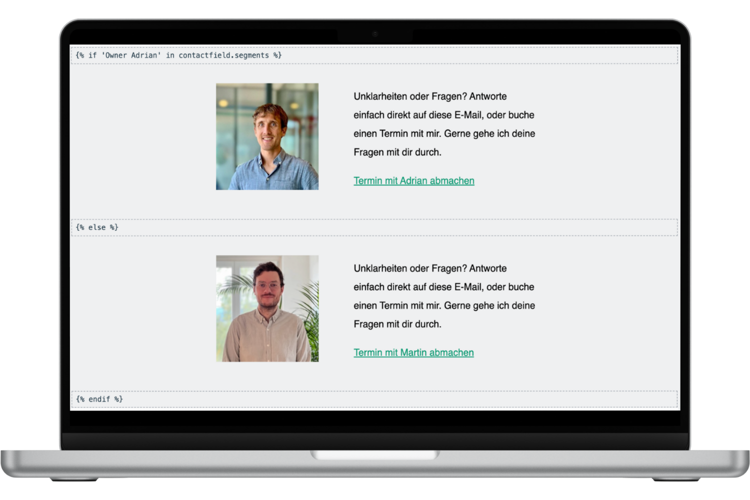This screenshot has width=750, height=500.
Task: Select the {% else %} code block
Action: pos(97,227)
